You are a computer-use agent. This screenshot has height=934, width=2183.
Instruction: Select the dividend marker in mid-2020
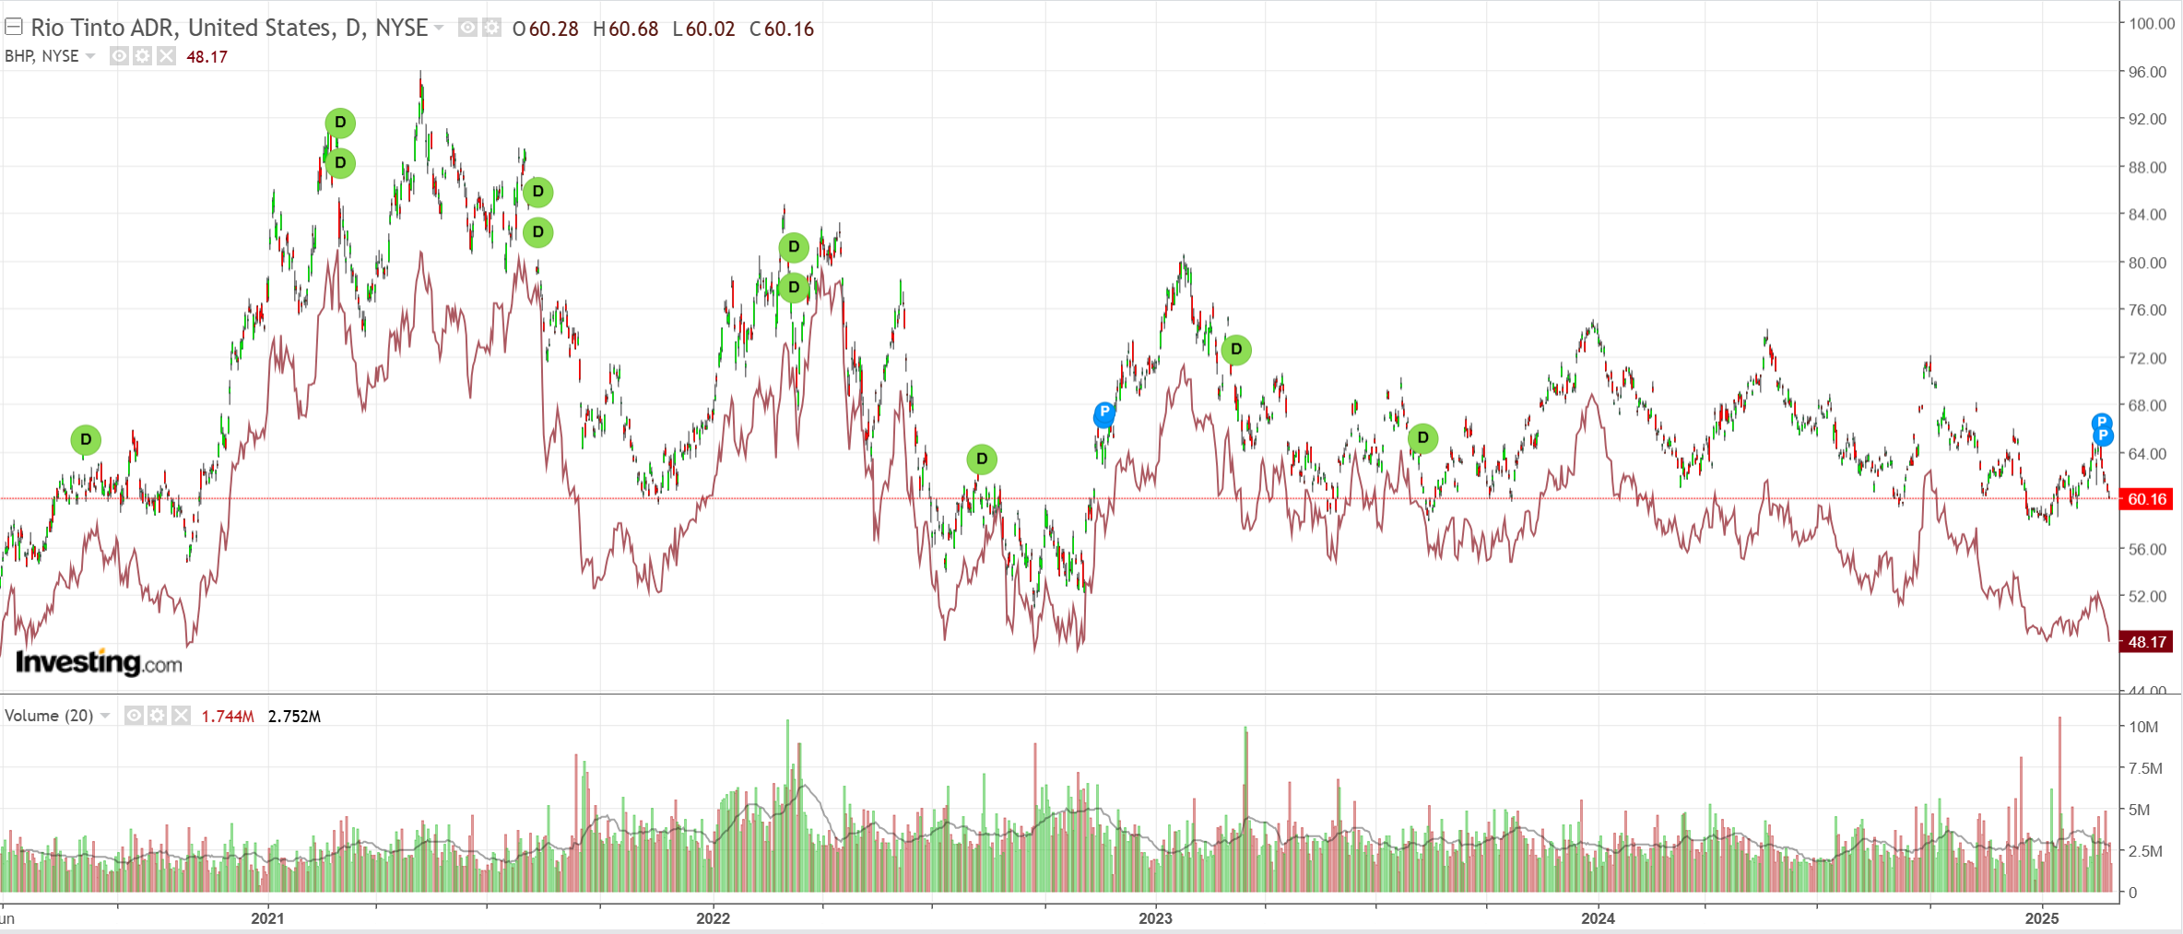[86, 439]
